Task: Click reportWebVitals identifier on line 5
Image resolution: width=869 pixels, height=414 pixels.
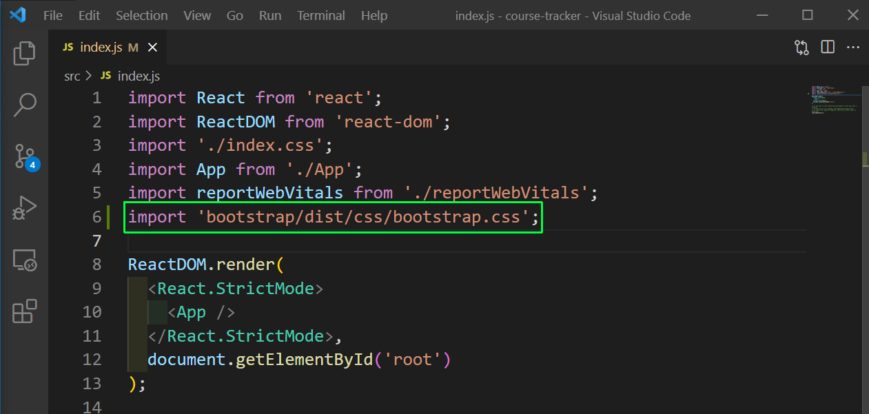Action: pyautogui.click(x=270, y=193)
